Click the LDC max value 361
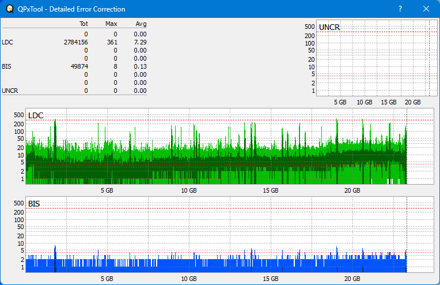Image resolution: width=440 pixels, height=285 pixels. pos(112,42)
